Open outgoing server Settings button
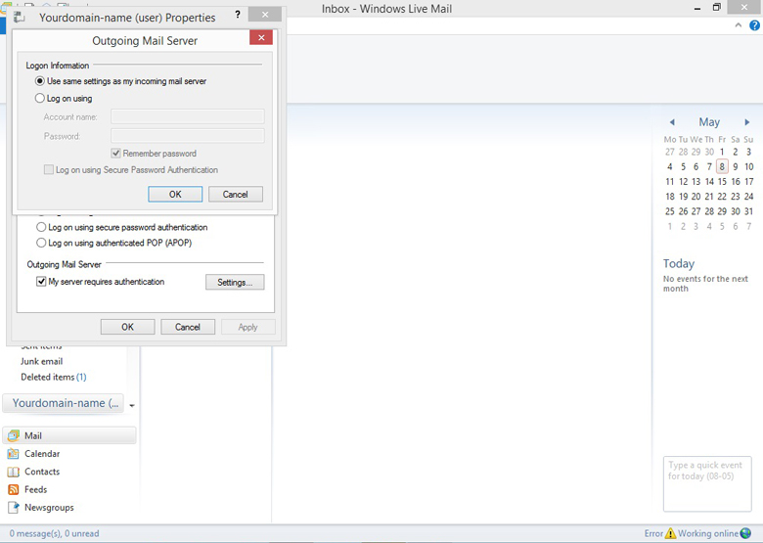 coord(234,282)
